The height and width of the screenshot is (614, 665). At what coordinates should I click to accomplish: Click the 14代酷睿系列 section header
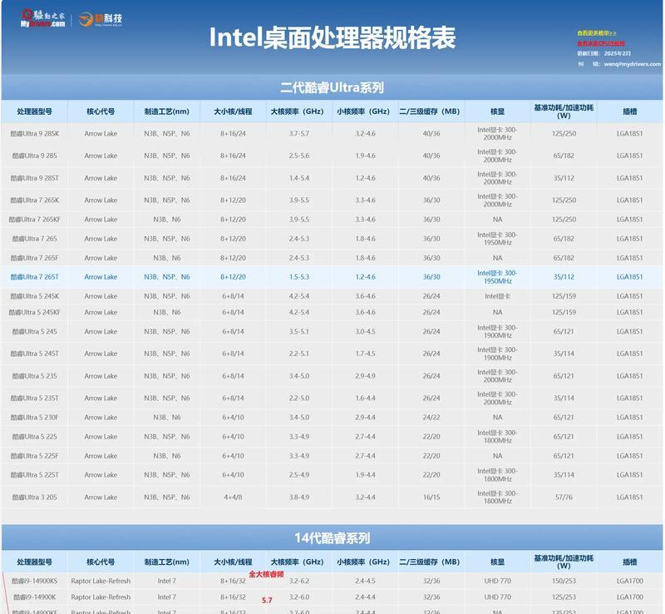(x=332, y=538)
